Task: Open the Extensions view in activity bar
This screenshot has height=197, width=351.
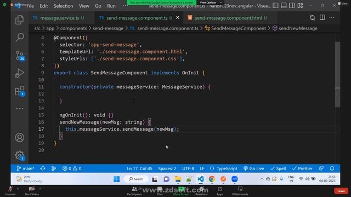Action: click(x=20, y=91)
